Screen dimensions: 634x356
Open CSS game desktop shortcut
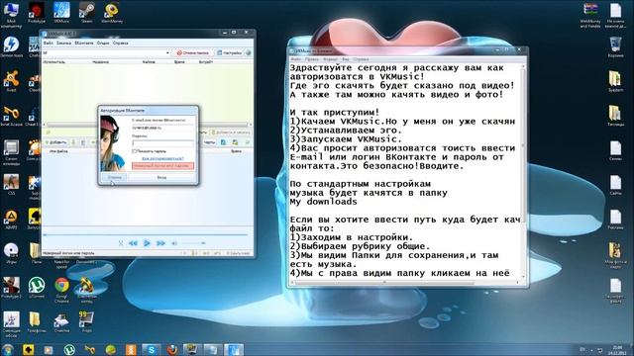11,185
